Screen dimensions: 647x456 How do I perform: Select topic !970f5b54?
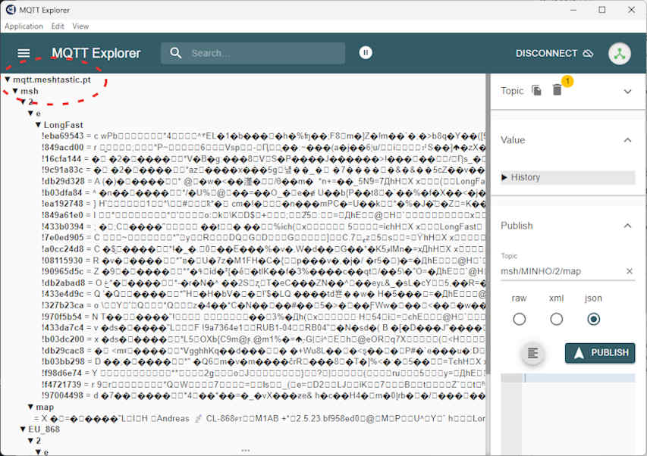point(264,317)
